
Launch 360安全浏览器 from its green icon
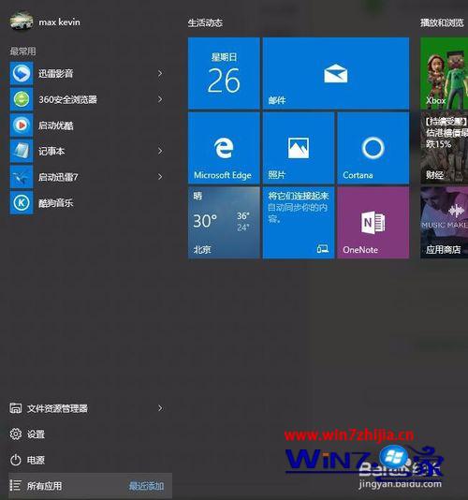pyautogui.click(x=22, y=99)
